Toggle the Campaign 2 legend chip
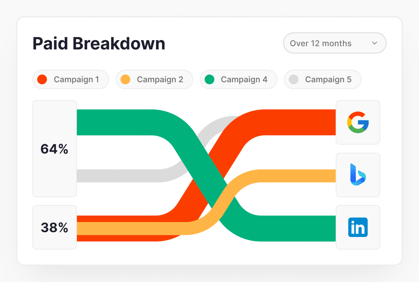The image size is (419, 282). click(x=154, y=79)
